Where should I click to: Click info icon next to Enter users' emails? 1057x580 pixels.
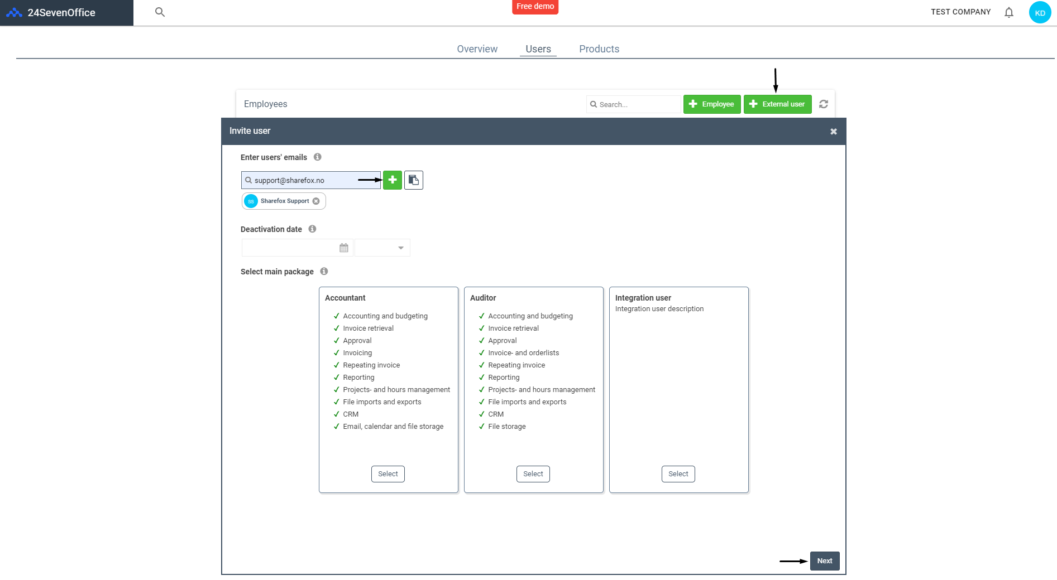(x=318, y=157)
